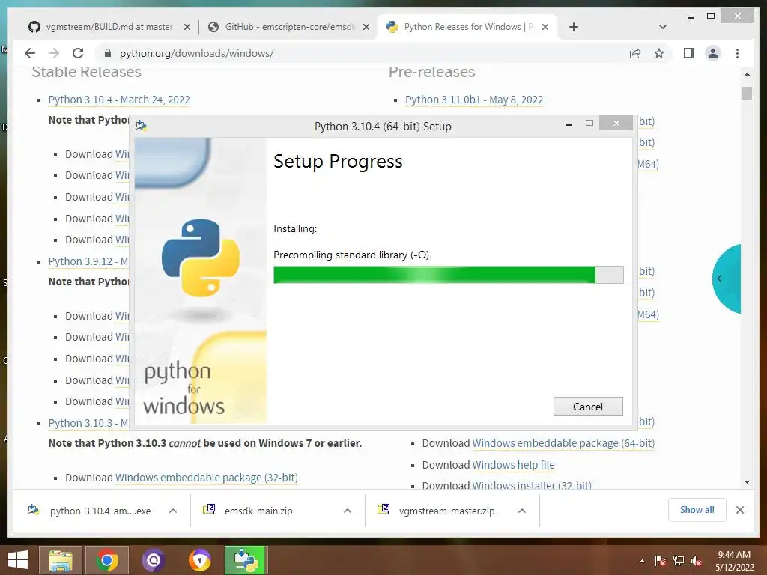767x575 pixels.
Task: Show hidden system tray icons
Action: (642, 561)
